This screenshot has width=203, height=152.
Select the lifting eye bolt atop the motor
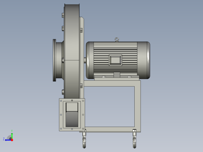coord(117,39)
